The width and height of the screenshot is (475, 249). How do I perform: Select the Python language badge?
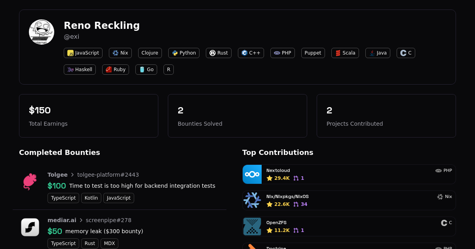[x=184, y=53]
